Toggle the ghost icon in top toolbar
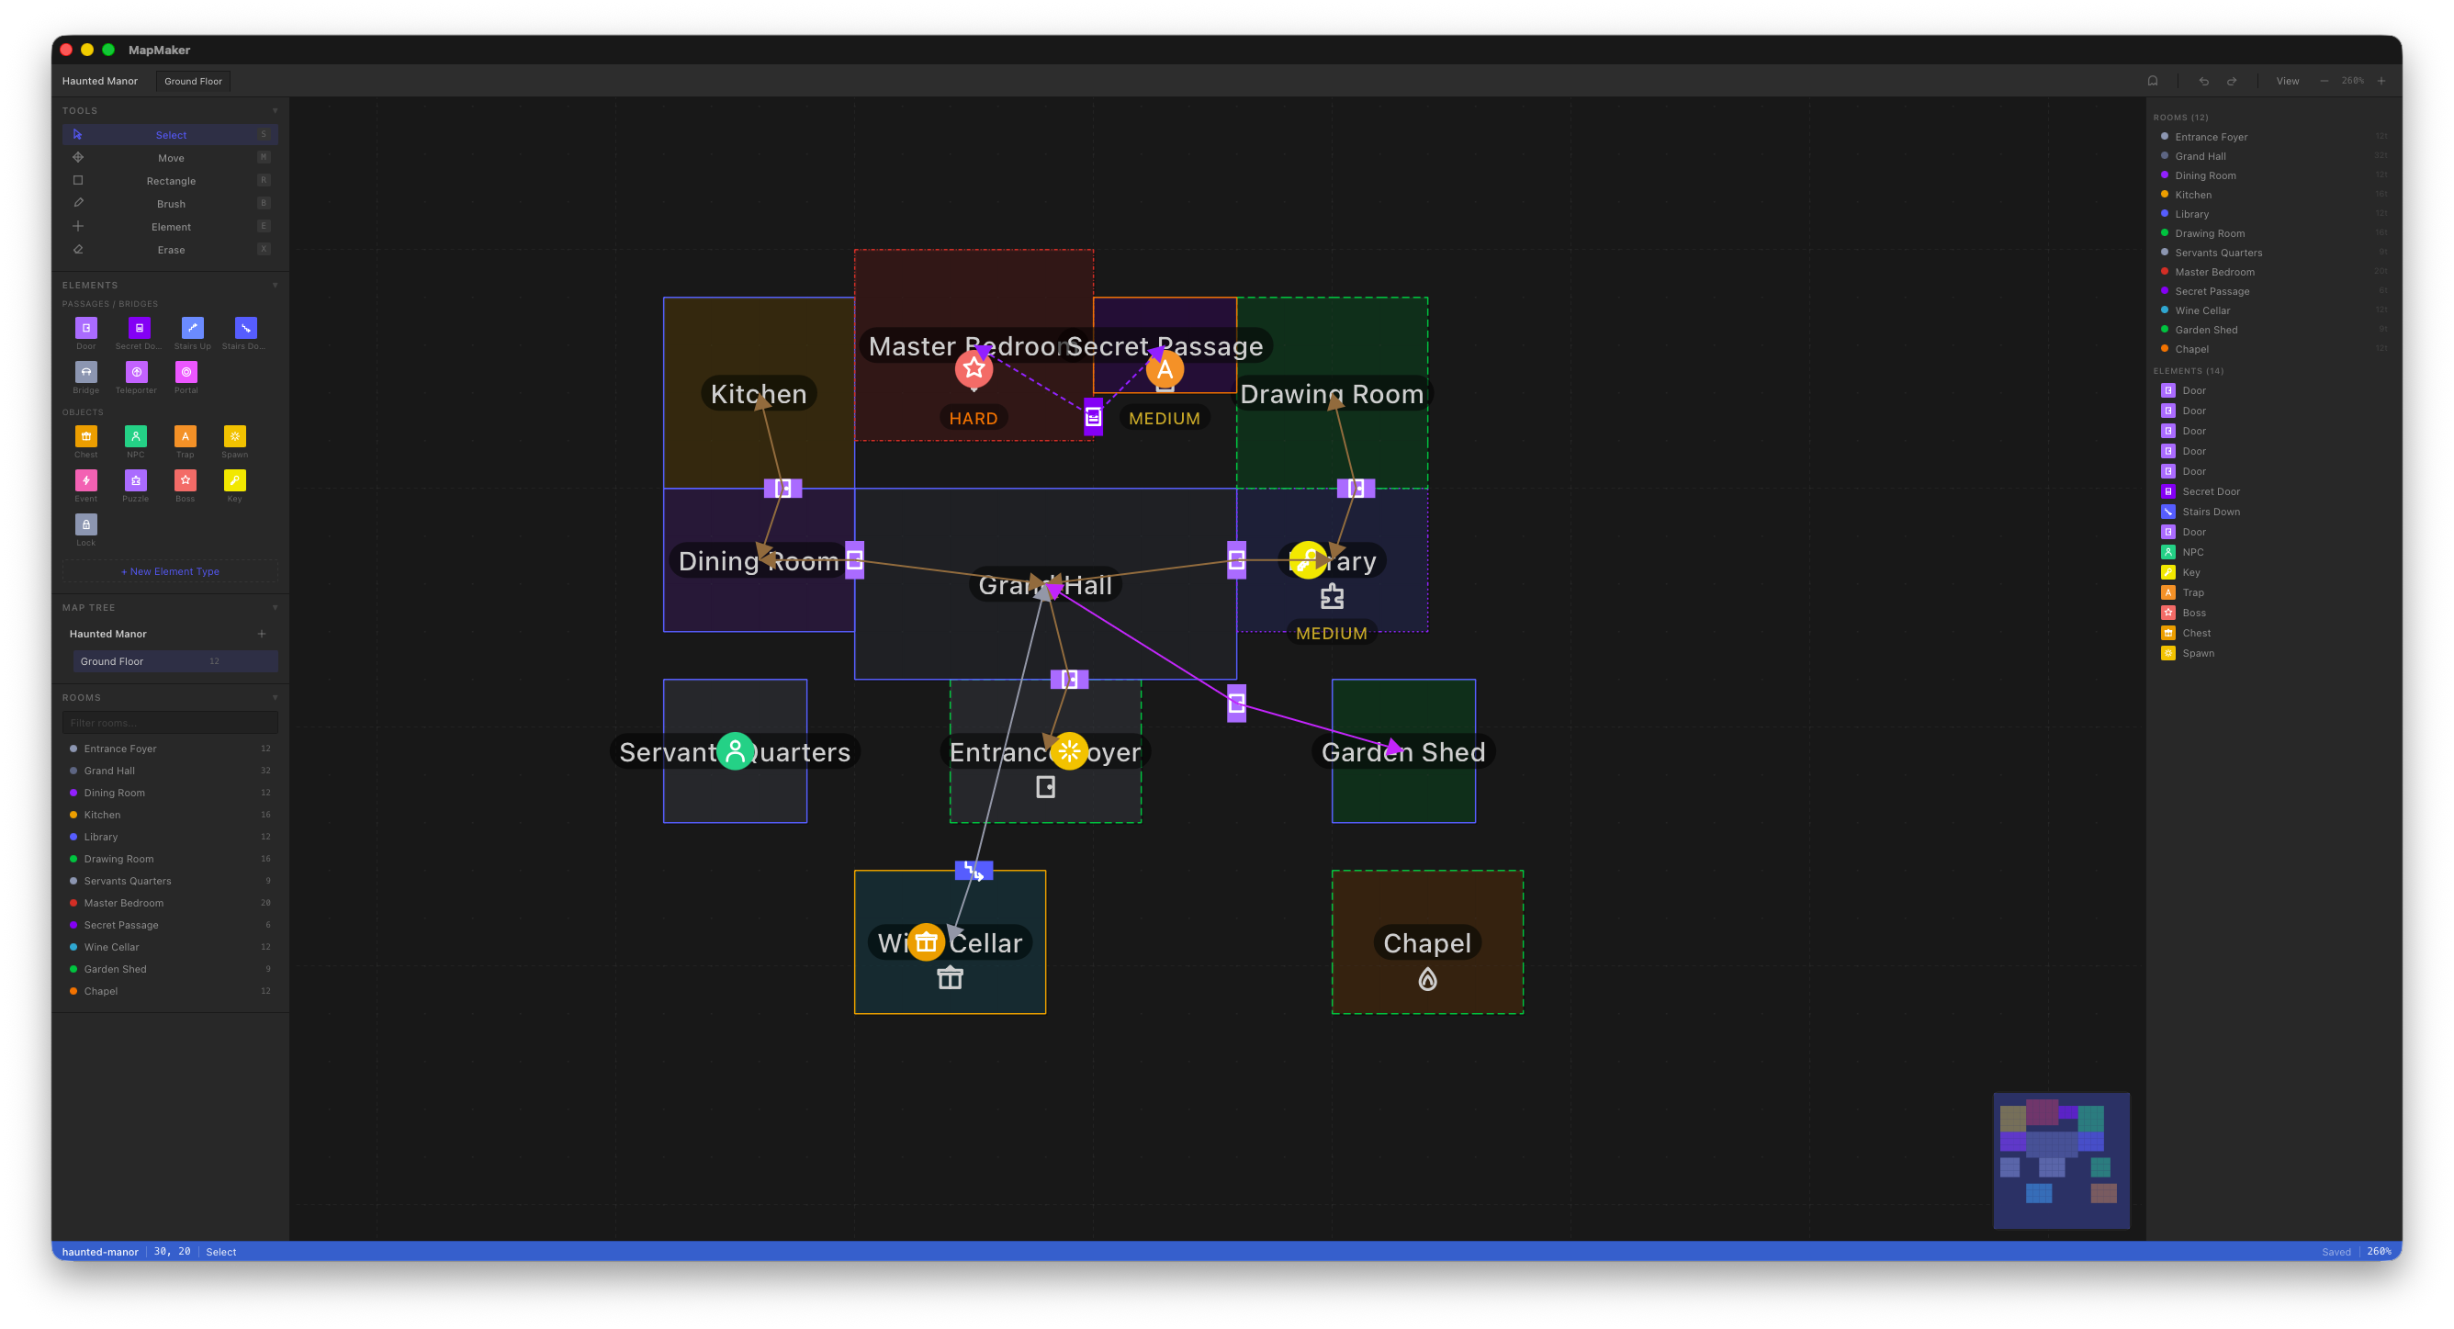 (x=2153, y=81)
